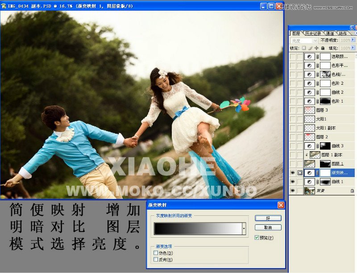Screen dimensions: 357x273
Task: Show the 图层 1 layer visibility box
Action: coord(293,164)
